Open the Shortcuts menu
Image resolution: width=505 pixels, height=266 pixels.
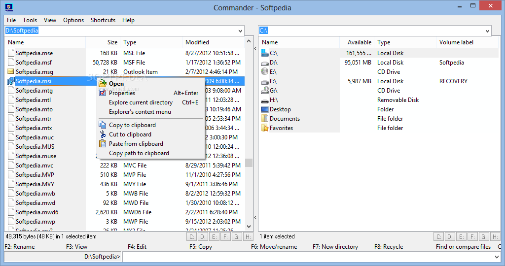pyautogui.click(x=103, y=20)
